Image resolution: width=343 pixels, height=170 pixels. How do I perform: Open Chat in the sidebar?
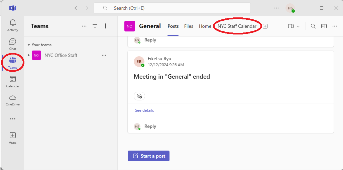[x=13, y=44]
